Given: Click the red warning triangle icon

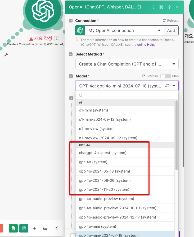Looking at the screenshot, I should point(31,39).
